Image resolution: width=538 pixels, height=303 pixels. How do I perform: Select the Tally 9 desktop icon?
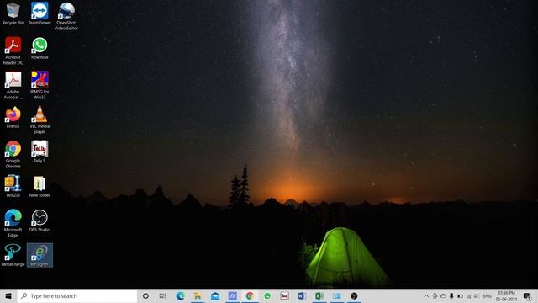point(40,151)
